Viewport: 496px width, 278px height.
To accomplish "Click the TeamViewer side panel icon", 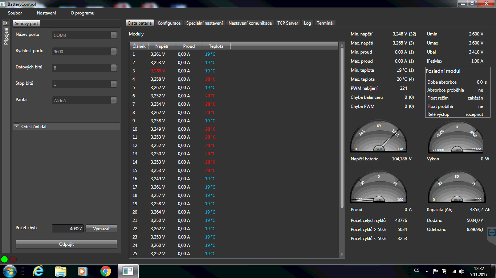I will tap(492, 232).
